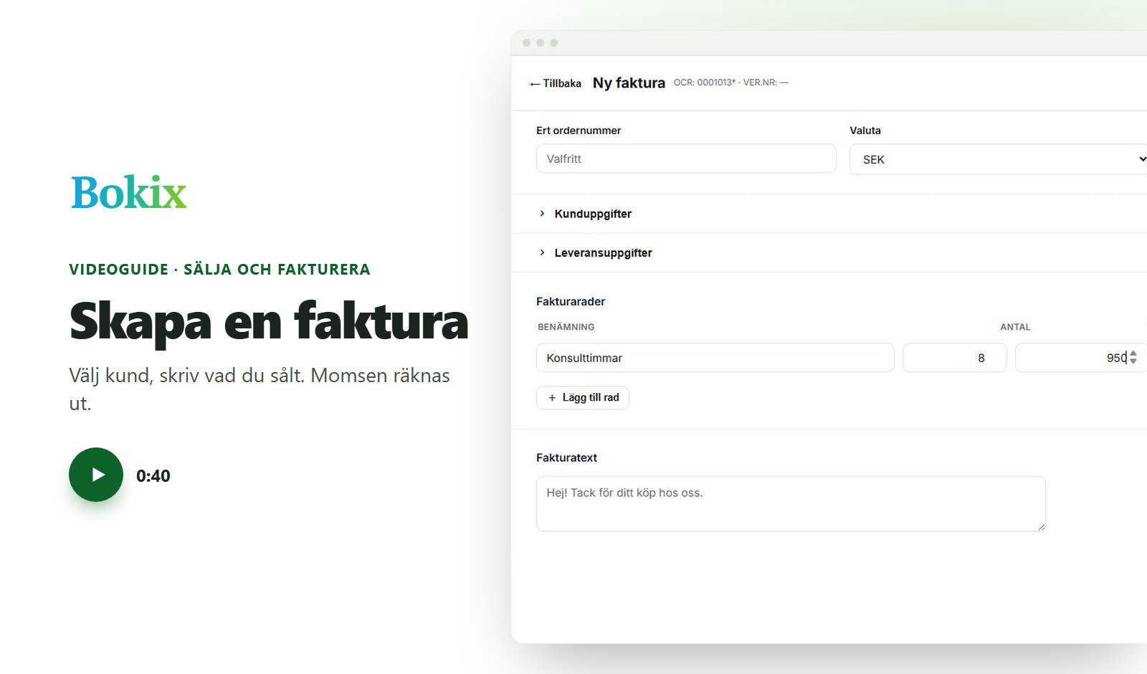Click the 0:40 video duration label
Viewport: 1147px width, 674px height.
pos(153,476)
